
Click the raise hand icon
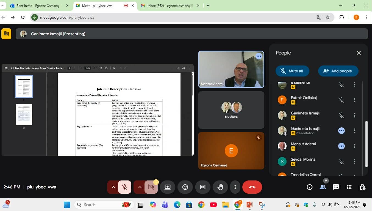[220, 187]
